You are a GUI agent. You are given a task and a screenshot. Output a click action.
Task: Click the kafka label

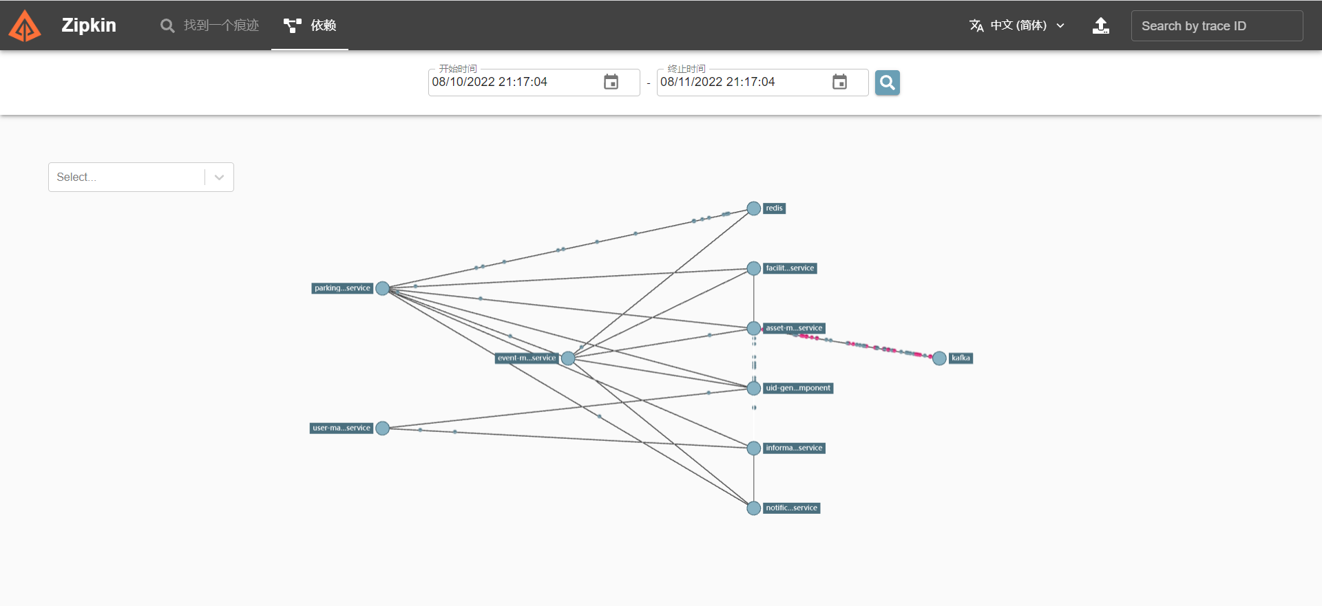pyautogui.click(x=961, y=358)
